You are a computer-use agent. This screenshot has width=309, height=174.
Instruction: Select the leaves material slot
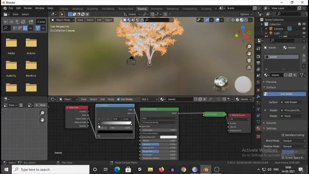(281, 57)
